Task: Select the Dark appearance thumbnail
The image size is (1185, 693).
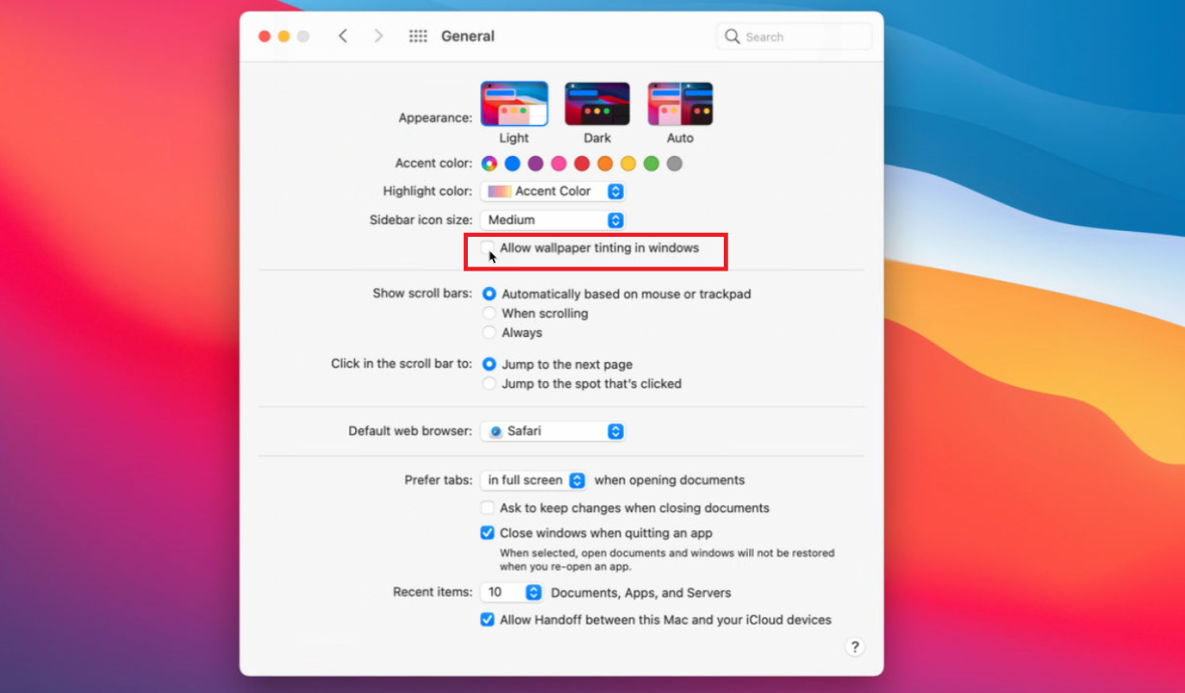Action: click(x=597, y=104)
